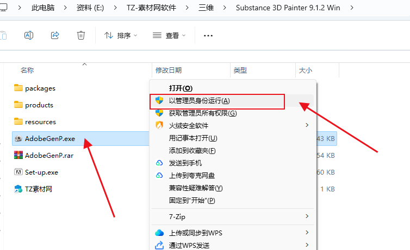Choose 兼容性疑难解答(Y) menu entry
Screen dimensions: 410x250
tap(196, 188)
